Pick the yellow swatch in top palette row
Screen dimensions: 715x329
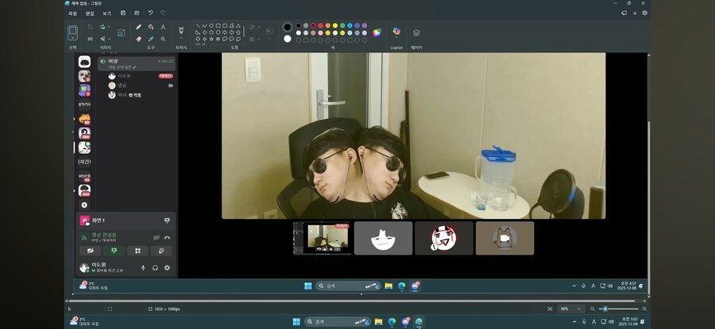335,25
